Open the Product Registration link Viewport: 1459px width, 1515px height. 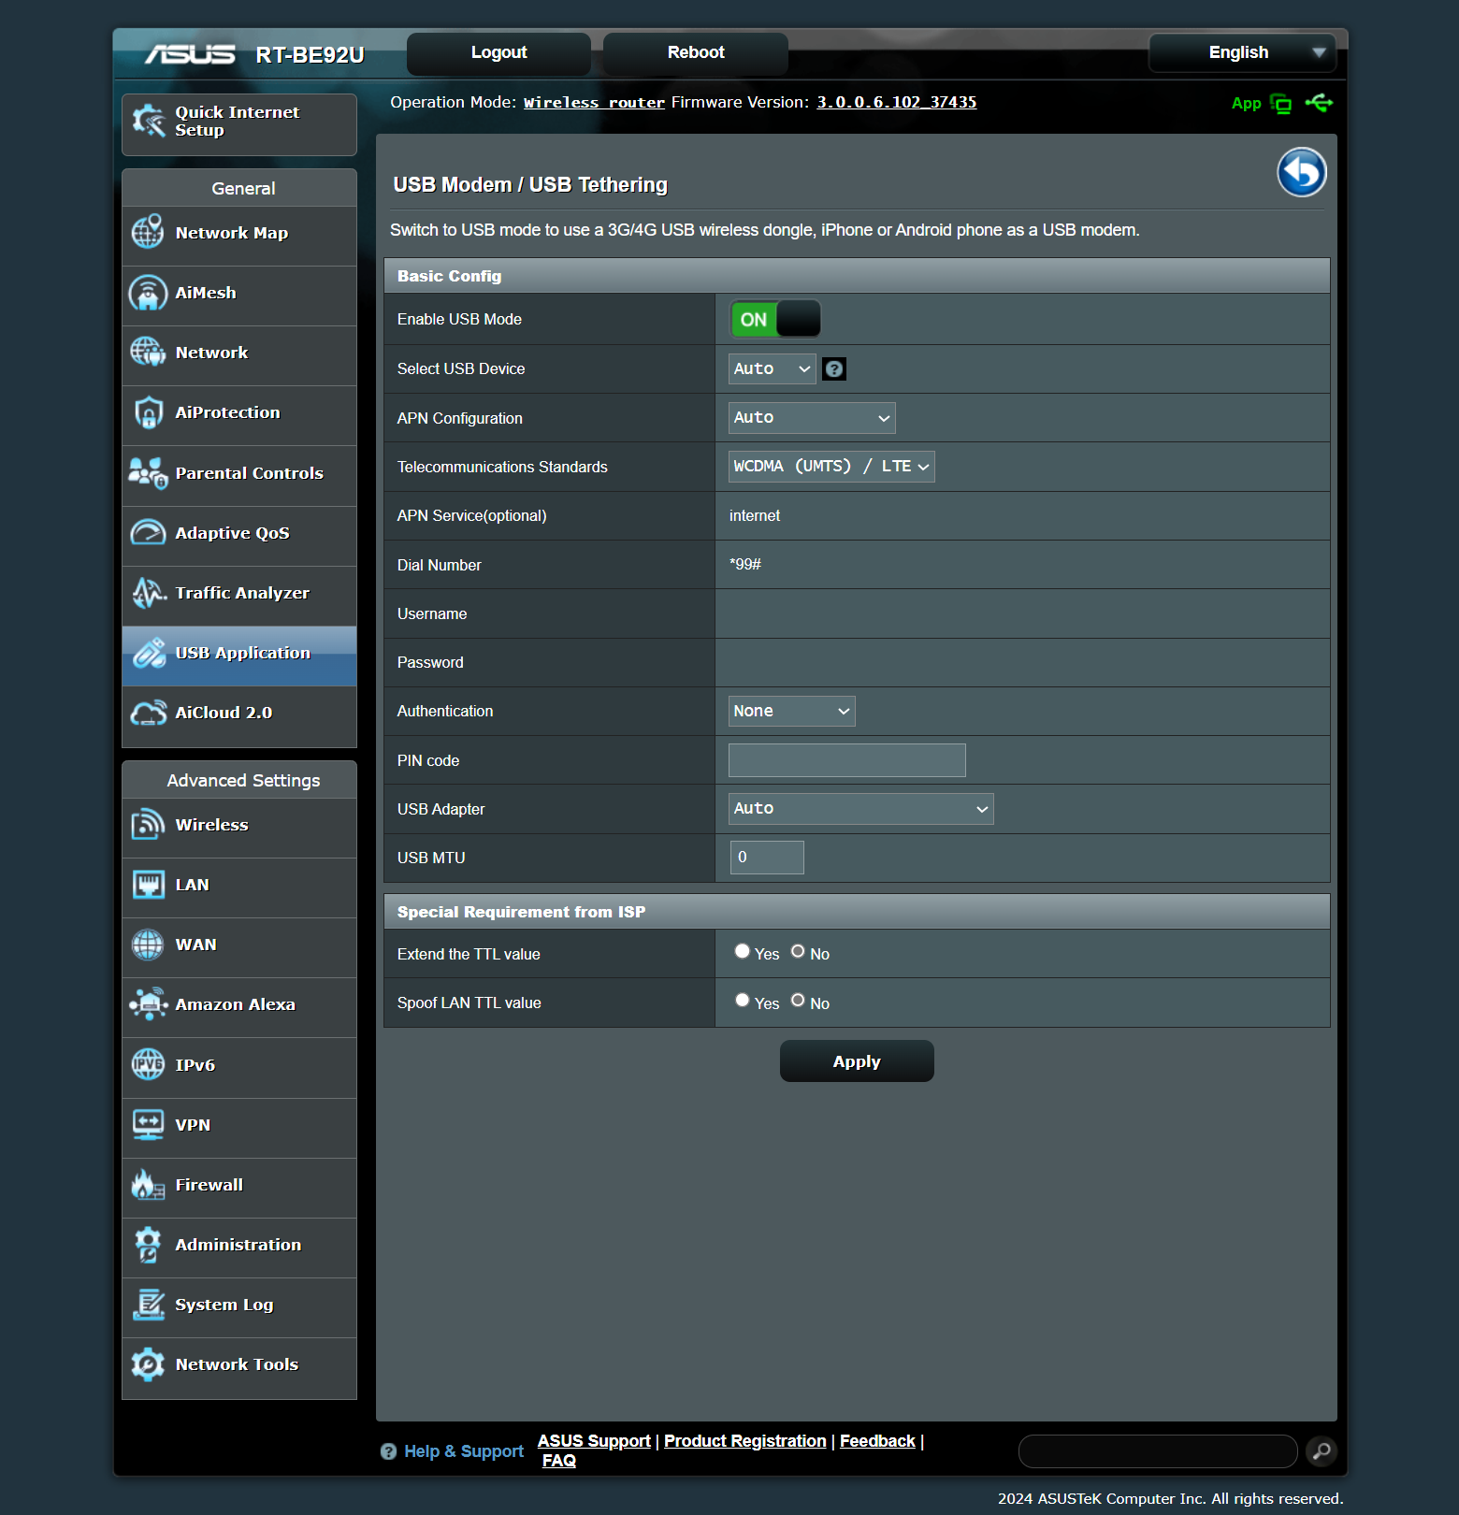[x=745, y=1441]
